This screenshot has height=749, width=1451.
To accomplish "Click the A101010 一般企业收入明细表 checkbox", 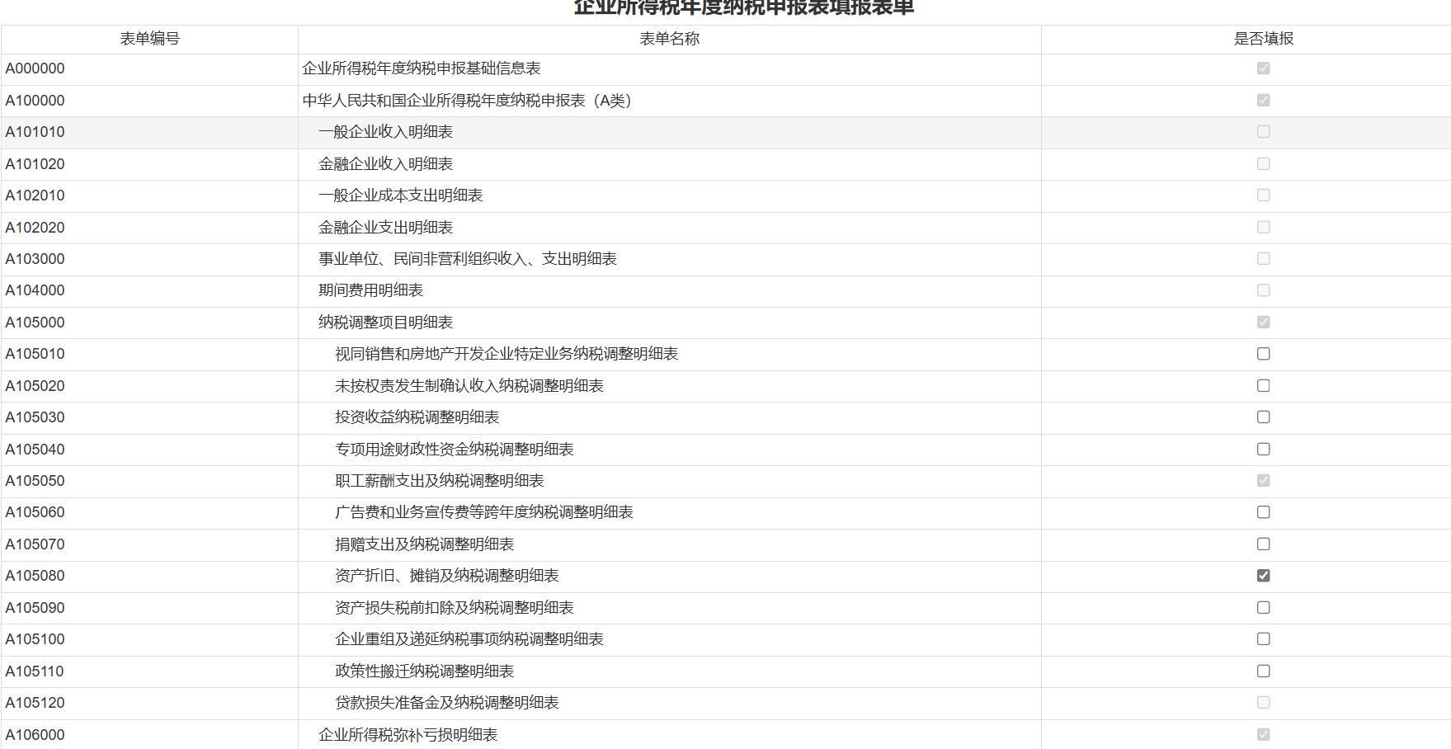I will coord(1263,132).
